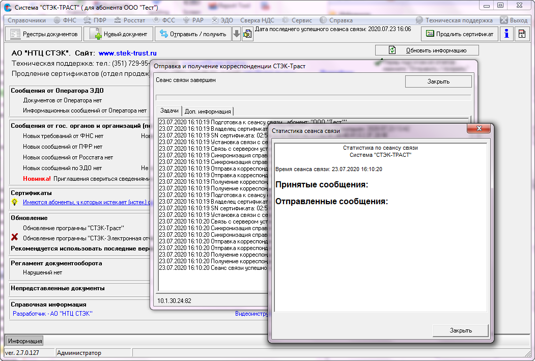This screenshot has width=535, height=361.
Task: Select log line Сеанс связи успешно
Action: 213,268
